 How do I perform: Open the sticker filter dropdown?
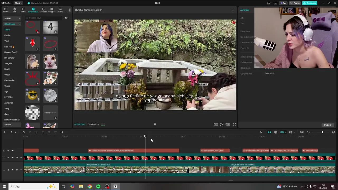(67, 18)
